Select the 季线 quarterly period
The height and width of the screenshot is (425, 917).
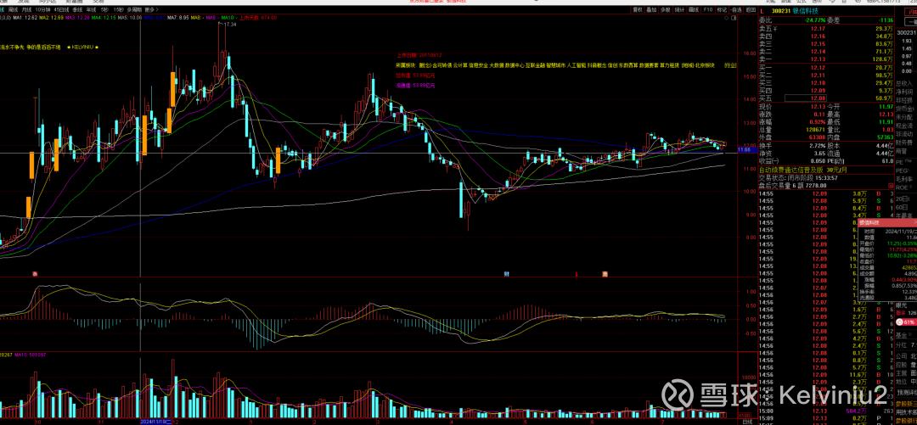[77, 10]
